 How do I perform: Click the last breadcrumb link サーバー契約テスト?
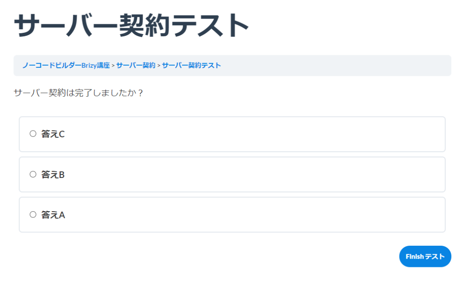191,66
